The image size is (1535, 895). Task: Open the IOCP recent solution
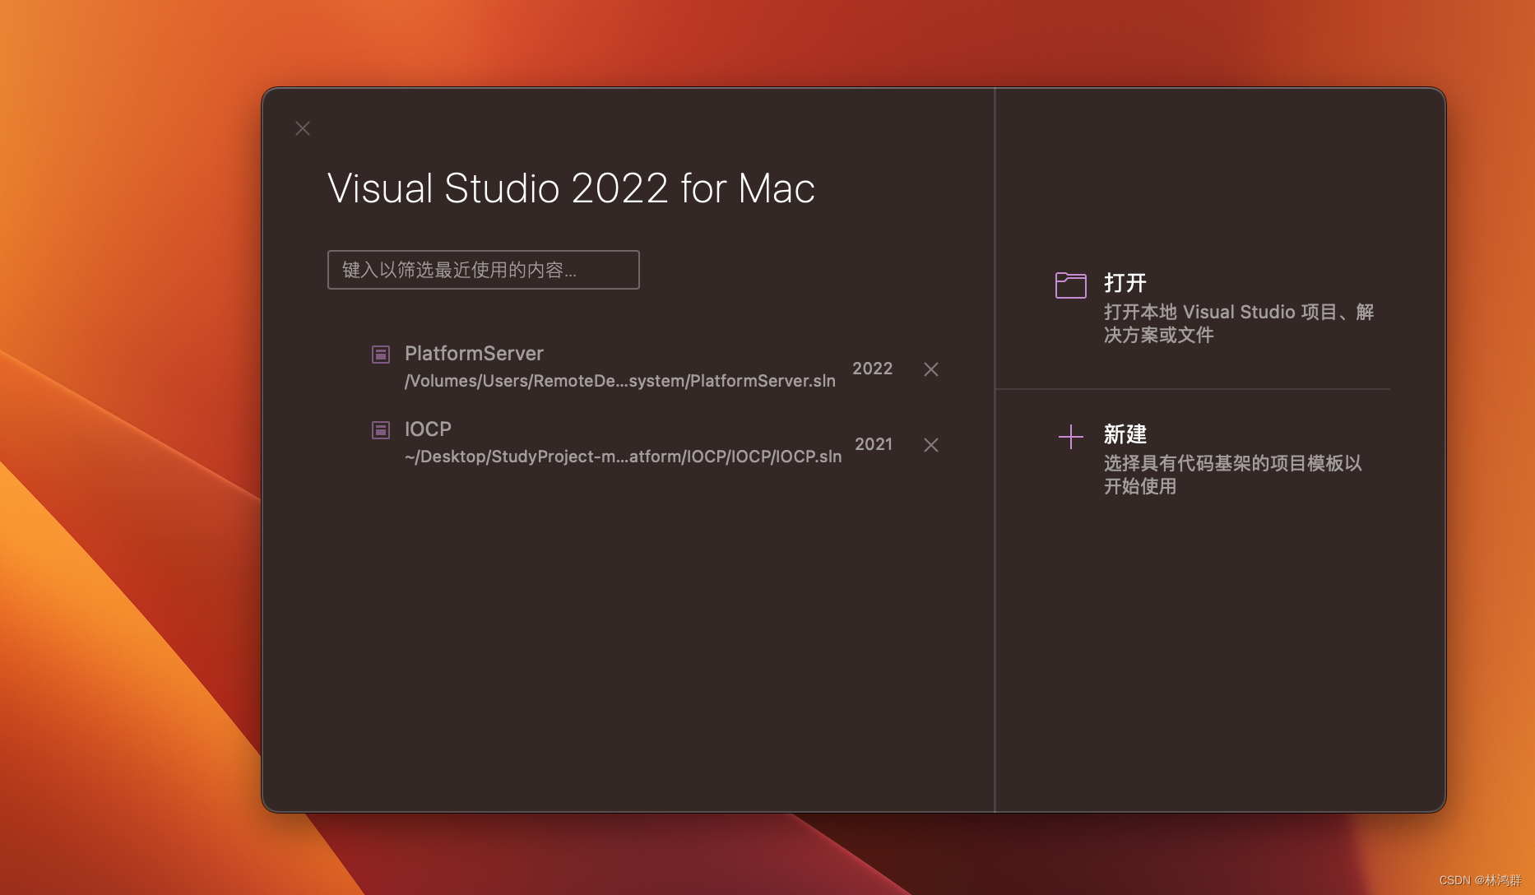[x=426, y=429]
